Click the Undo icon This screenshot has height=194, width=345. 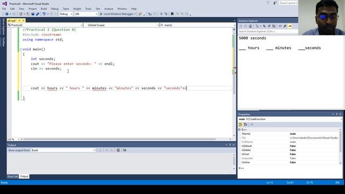pyautogui.click(x=44, y=14)
